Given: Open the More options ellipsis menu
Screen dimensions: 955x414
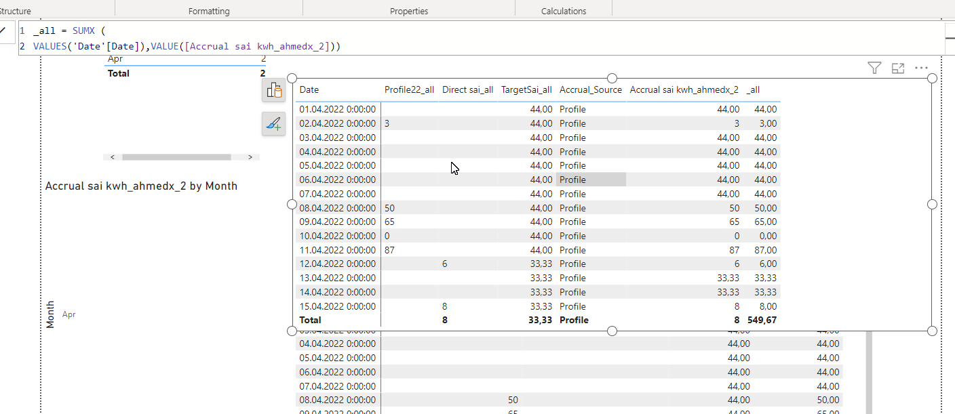Looking at the screenshot, I should coord(921,68).
